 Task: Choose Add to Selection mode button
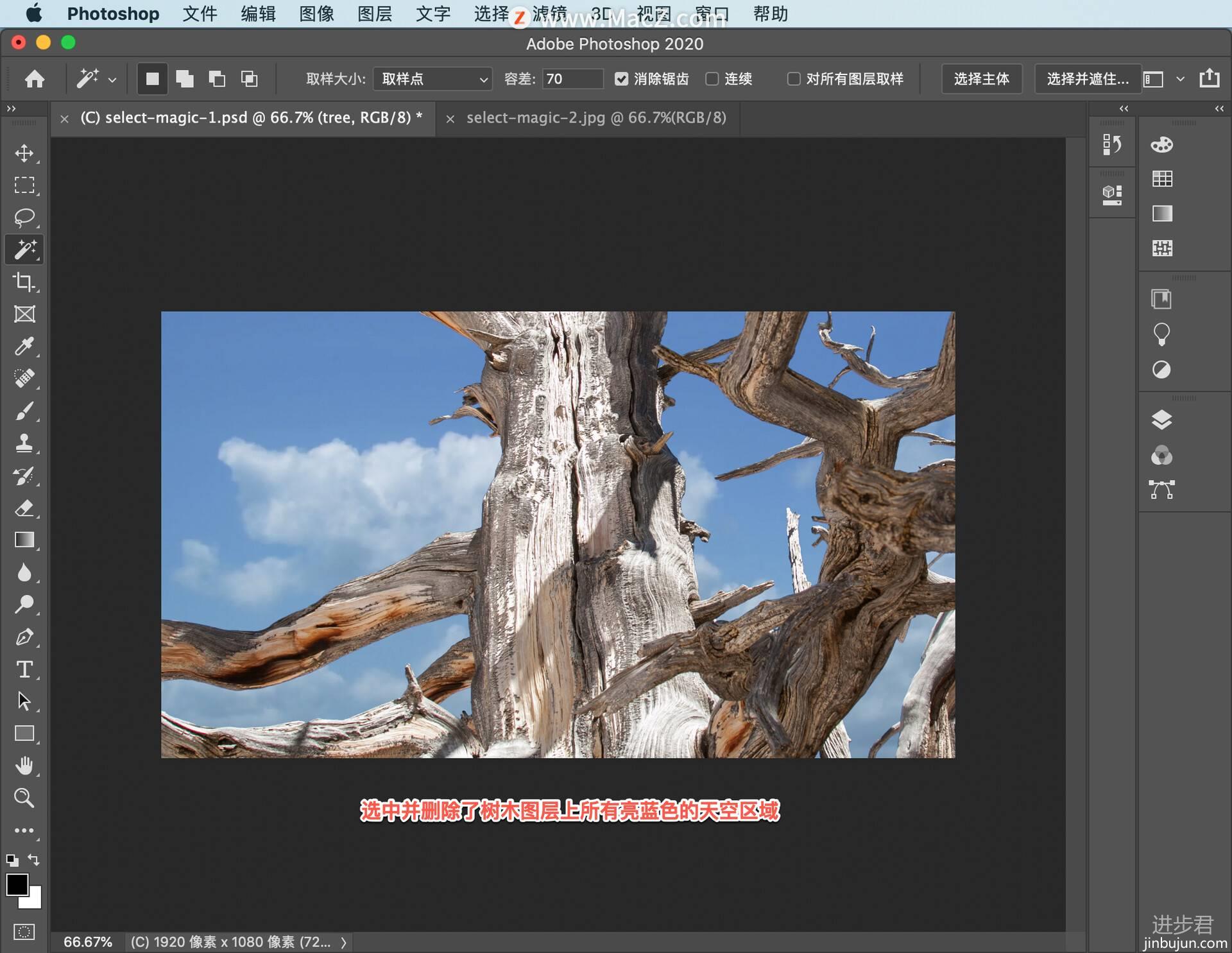(x=185, y=79)
